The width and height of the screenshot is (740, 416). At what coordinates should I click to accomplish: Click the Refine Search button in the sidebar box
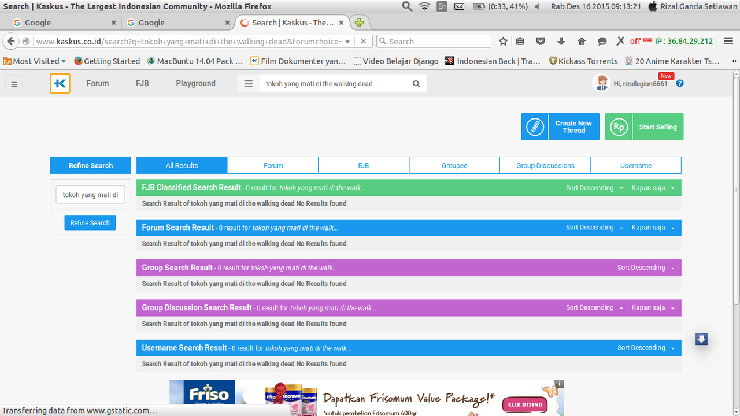click(x=90, y=222)
